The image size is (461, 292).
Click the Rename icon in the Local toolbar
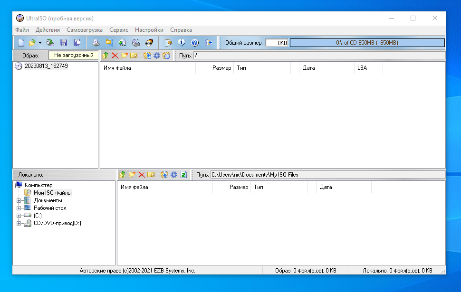[151, 175]
